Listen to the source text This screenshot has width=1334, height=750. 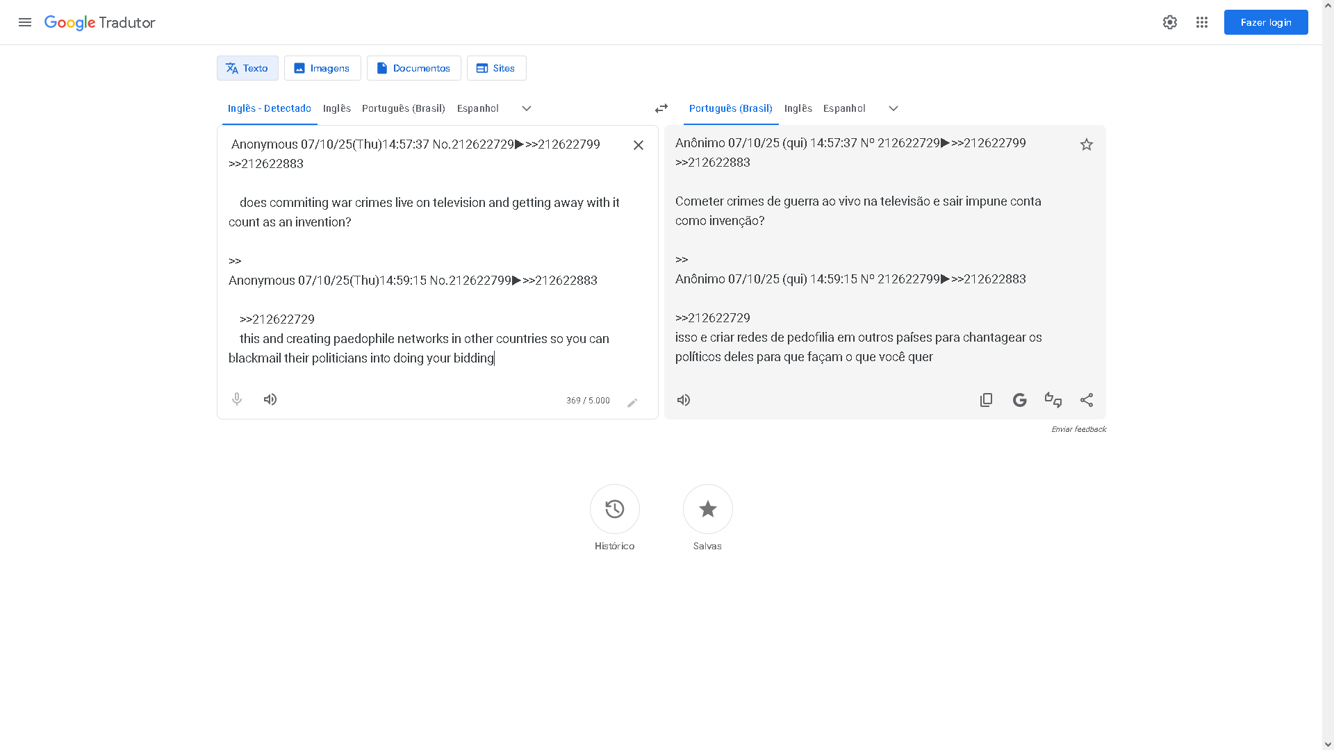[270, 399]
